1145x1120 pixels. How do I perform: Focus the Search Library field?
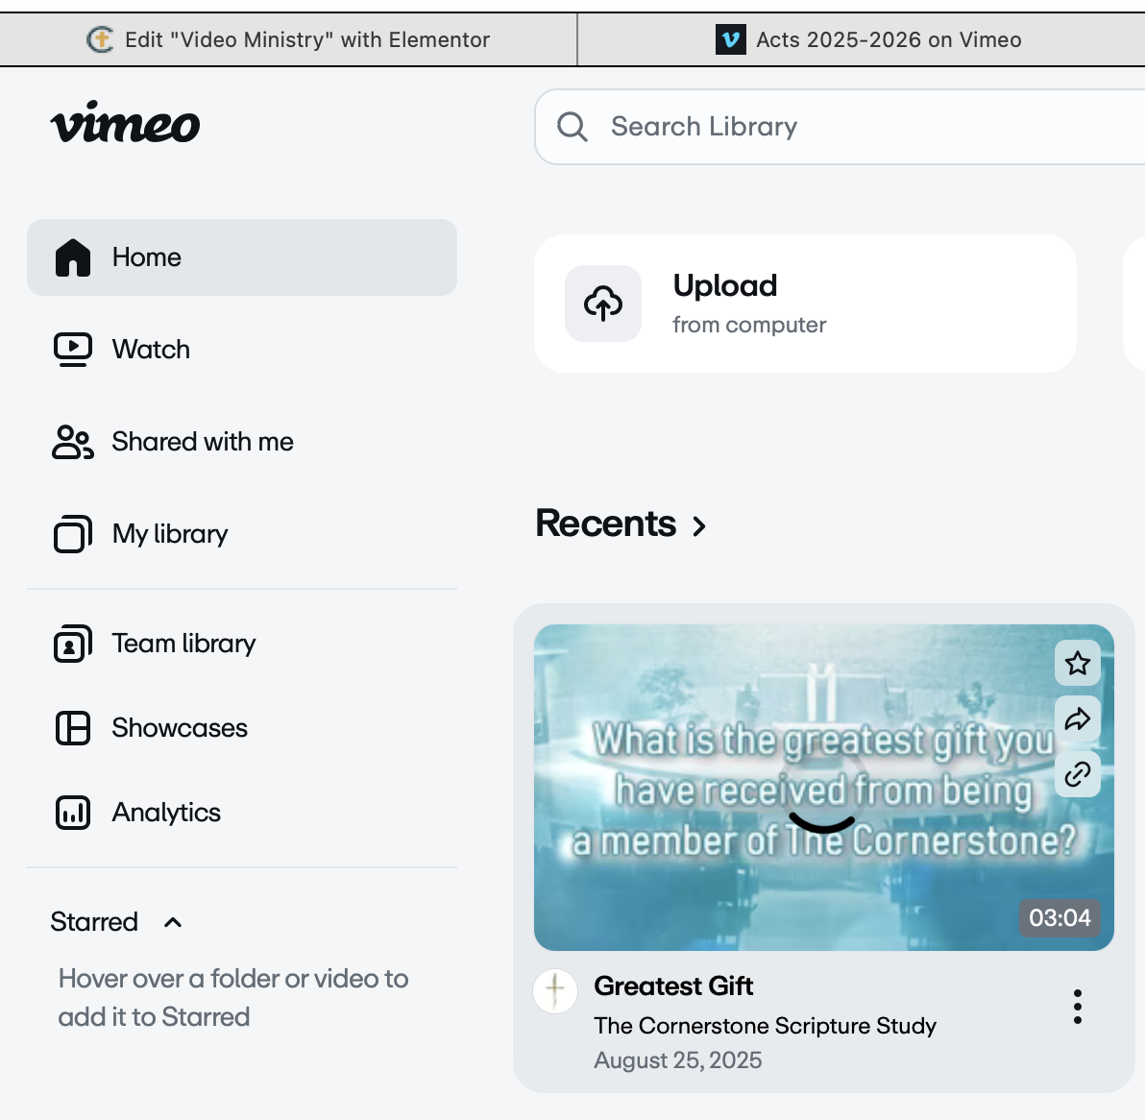(840, 127)
